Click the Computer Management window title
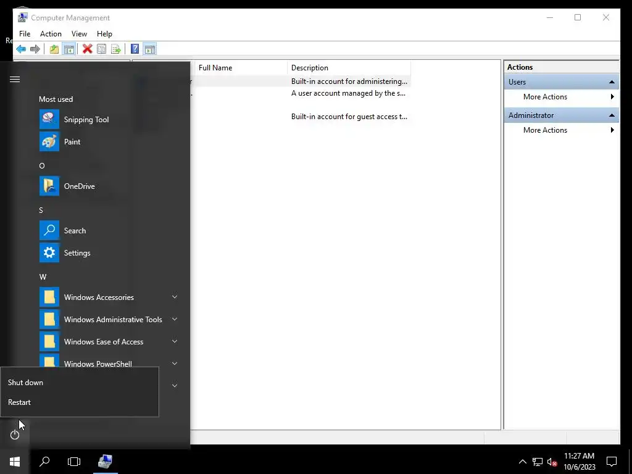 (x=70, y=18)
